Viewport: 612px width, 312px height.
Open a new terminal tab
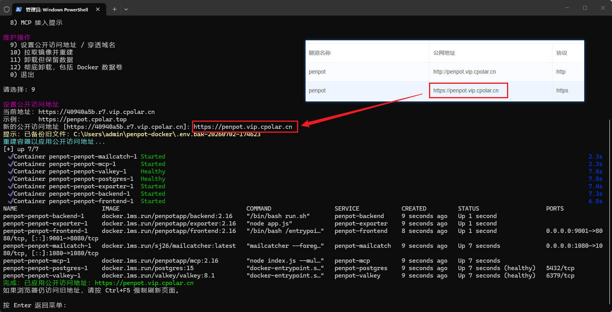point(114,9)
